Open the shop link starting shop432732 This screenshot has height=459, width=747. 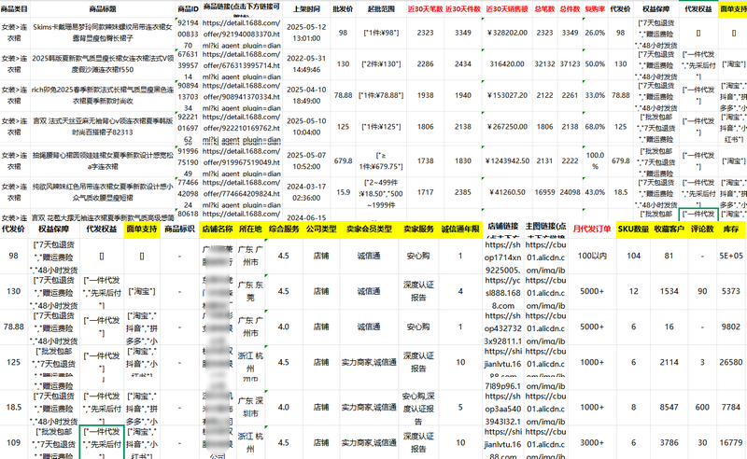[502, 327]
